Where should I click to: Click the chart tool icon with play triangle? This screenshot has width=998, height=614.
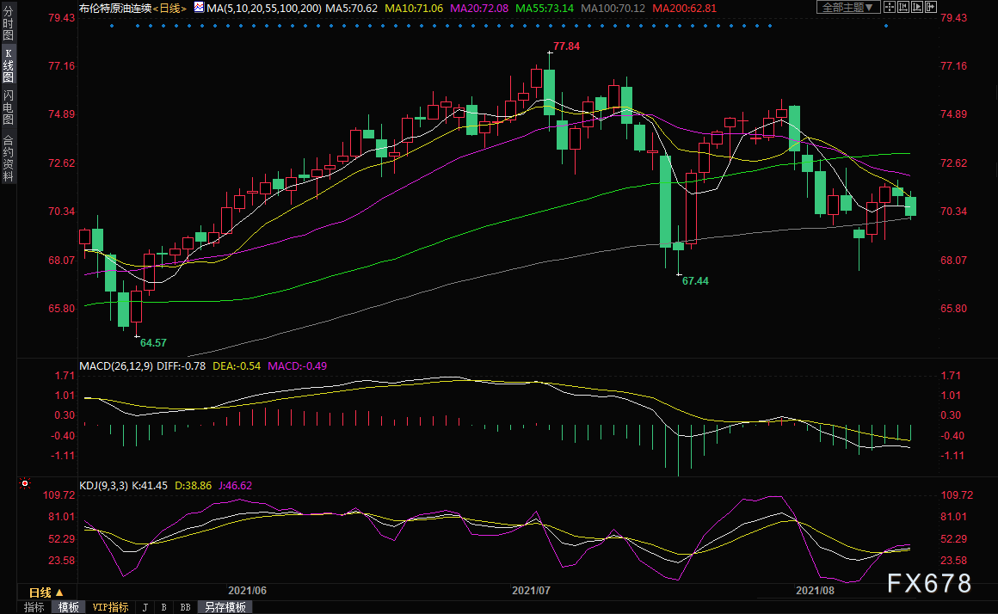[x=917, y=7]
